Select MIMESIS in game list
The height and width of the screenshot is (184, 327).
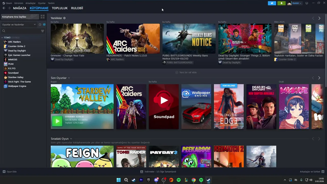(x=13, y=60)
